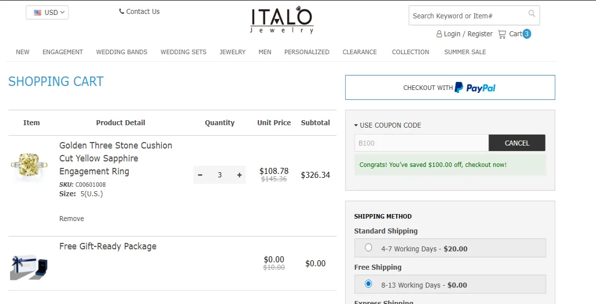The image size is (596, 304).
Task: Click the phone icon beside Contact Us
Action: coord(122,11)
